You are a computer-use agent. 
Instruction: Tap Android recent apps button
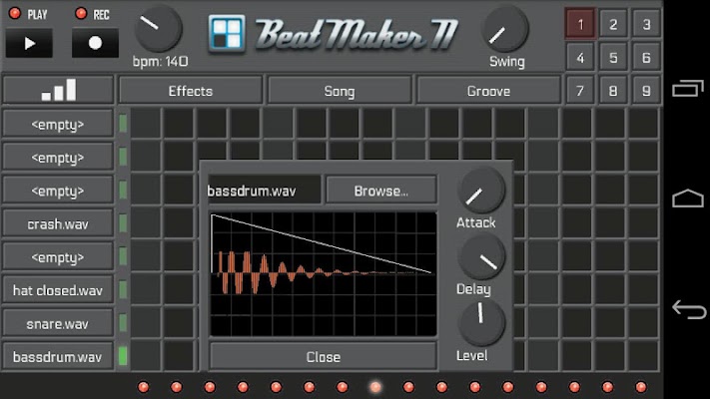click(x=687, y=88)
